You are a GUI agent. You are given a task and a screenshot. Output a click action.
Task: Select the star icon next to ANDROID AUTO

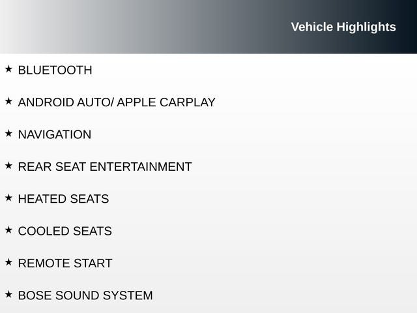pyautogui.click(x=8, y=101)
